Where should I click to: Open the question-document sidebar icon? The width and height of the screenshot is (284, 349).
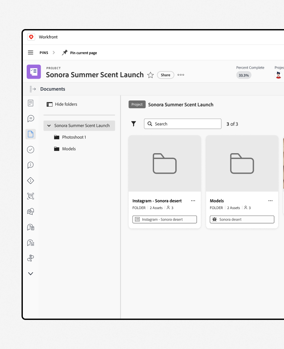click(x=31, y=227)
